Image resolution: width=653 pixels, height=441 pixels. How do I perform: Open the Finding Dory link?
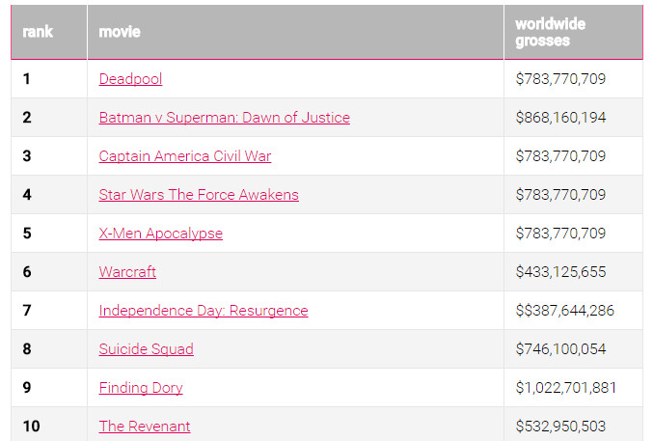(x=140, y=388)
